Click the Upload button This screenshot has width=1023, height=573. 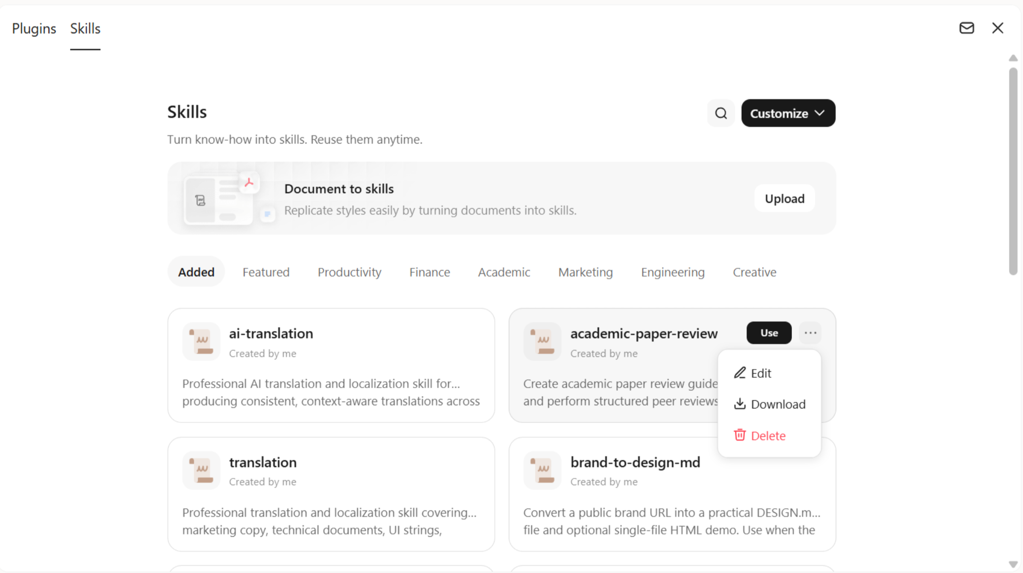click(784, 198)
